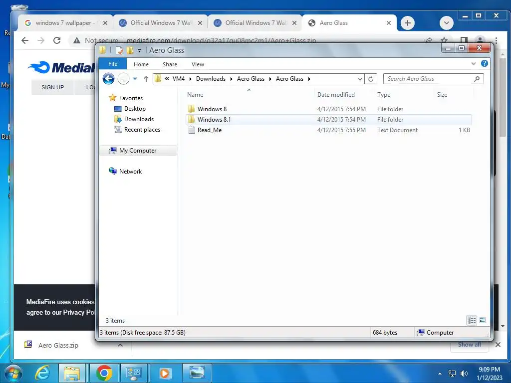Open the Explorer help question mark icon
The width and height of the screenshot is (511, 383).
(484, 63)
